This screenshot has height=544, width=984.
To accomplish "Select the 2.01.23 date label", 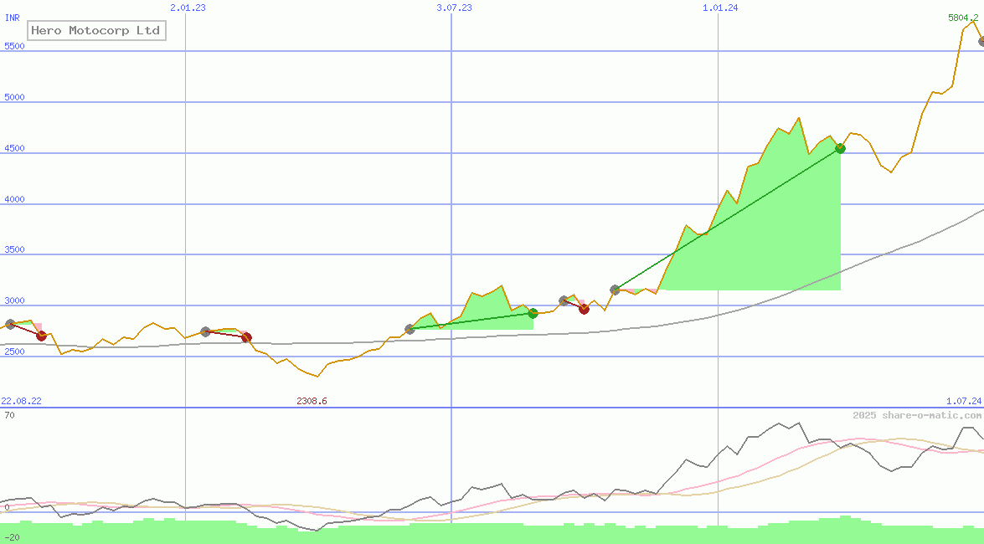I will click(188, 8).
